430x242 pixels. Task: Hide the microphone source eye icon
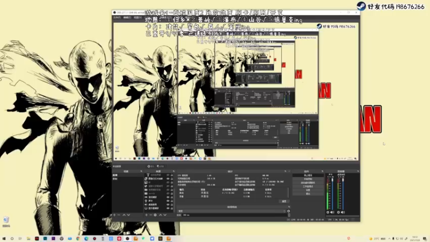(168, 201)
